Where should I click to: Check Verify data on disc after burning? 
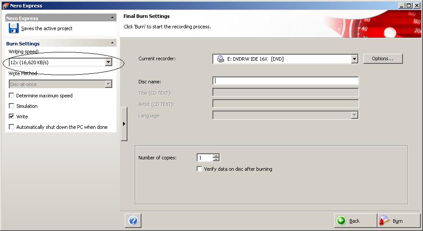point(199,169)
